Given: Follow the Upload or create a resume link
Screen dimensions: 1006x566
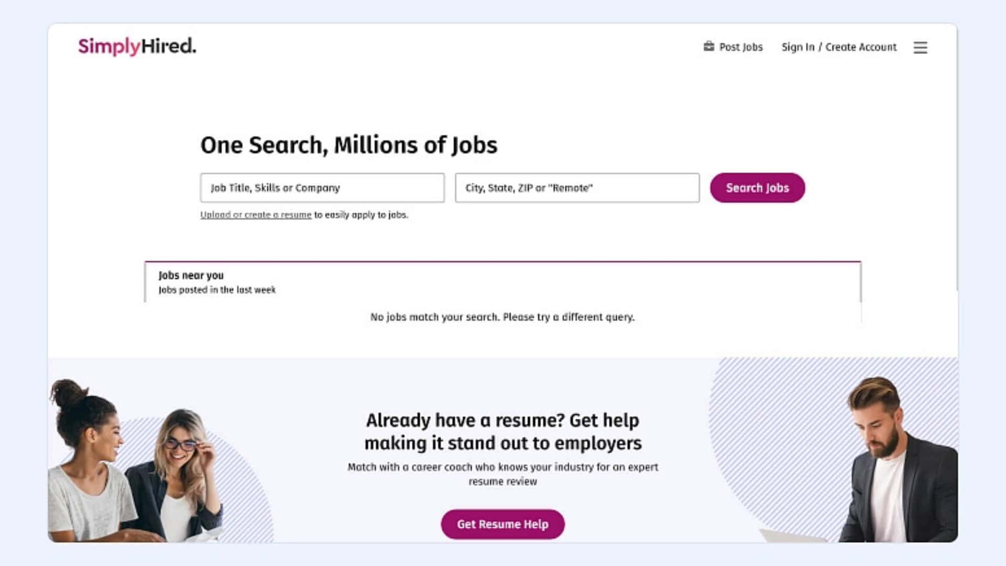Looking at the screenshot, I should pyautogui.click(x=256, y=215).
